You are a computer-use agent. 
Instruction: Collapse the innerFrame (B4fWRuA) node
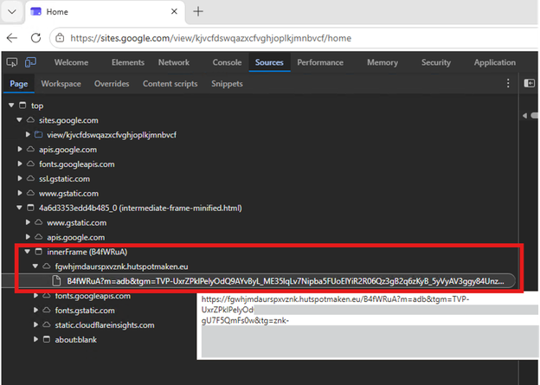(28, 252)
